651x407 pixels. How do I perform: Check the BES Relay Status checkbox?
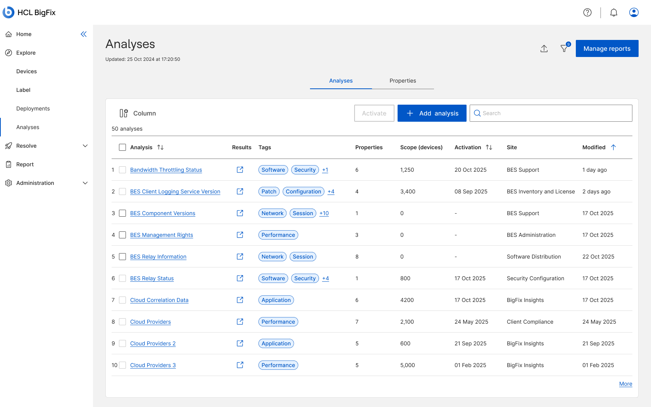122,278
